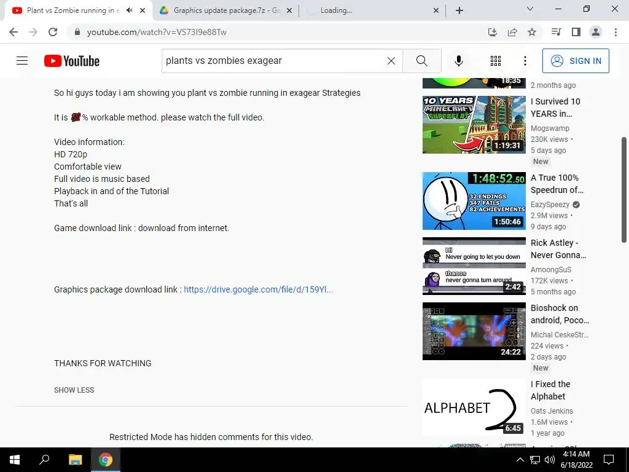The width and height of the screenshot is (629, 472).
Task: Show hidden system tray icons
Action: (x=520, y=460)
